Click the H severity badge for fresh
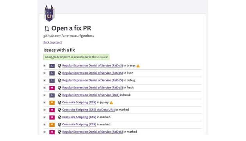This screenshot has width=246, height=141. coord(52,88)
